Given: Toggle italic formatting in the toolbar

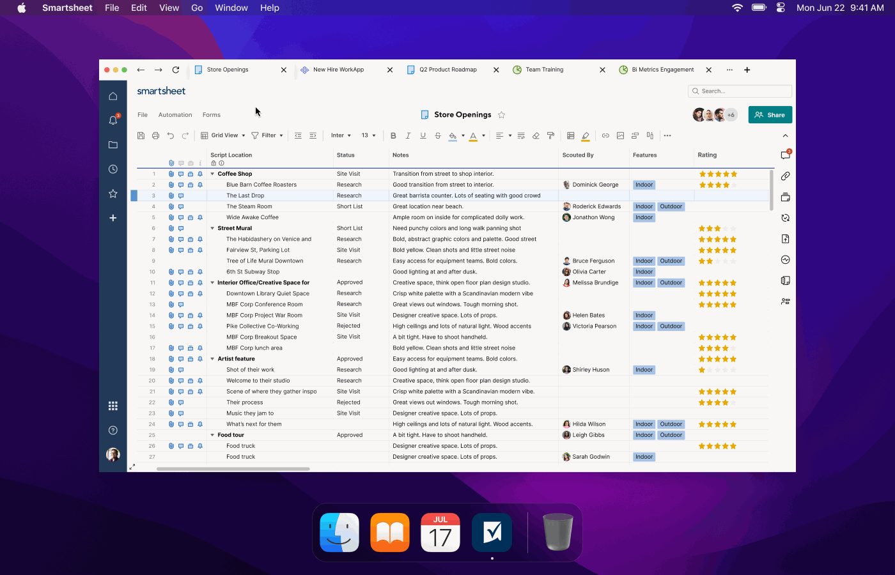Looking at the screenshot, I should coord(408,135).
